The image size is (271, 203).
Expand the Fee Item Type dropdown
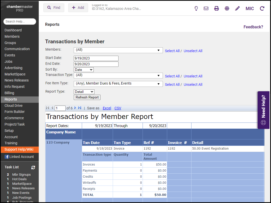118,84
